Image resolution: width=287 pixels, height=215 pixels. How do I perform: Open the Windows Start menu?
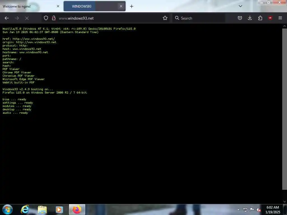[7, 209]
